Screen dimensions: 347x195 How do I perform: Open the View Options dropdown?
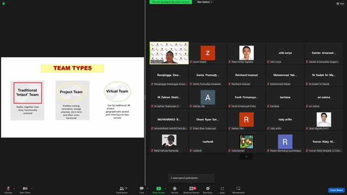click(204, 2)
